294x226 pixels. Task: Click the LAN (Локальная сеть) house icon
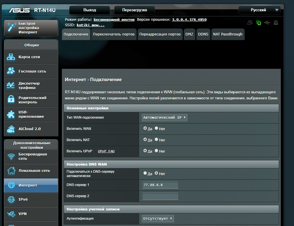[11, 171]
